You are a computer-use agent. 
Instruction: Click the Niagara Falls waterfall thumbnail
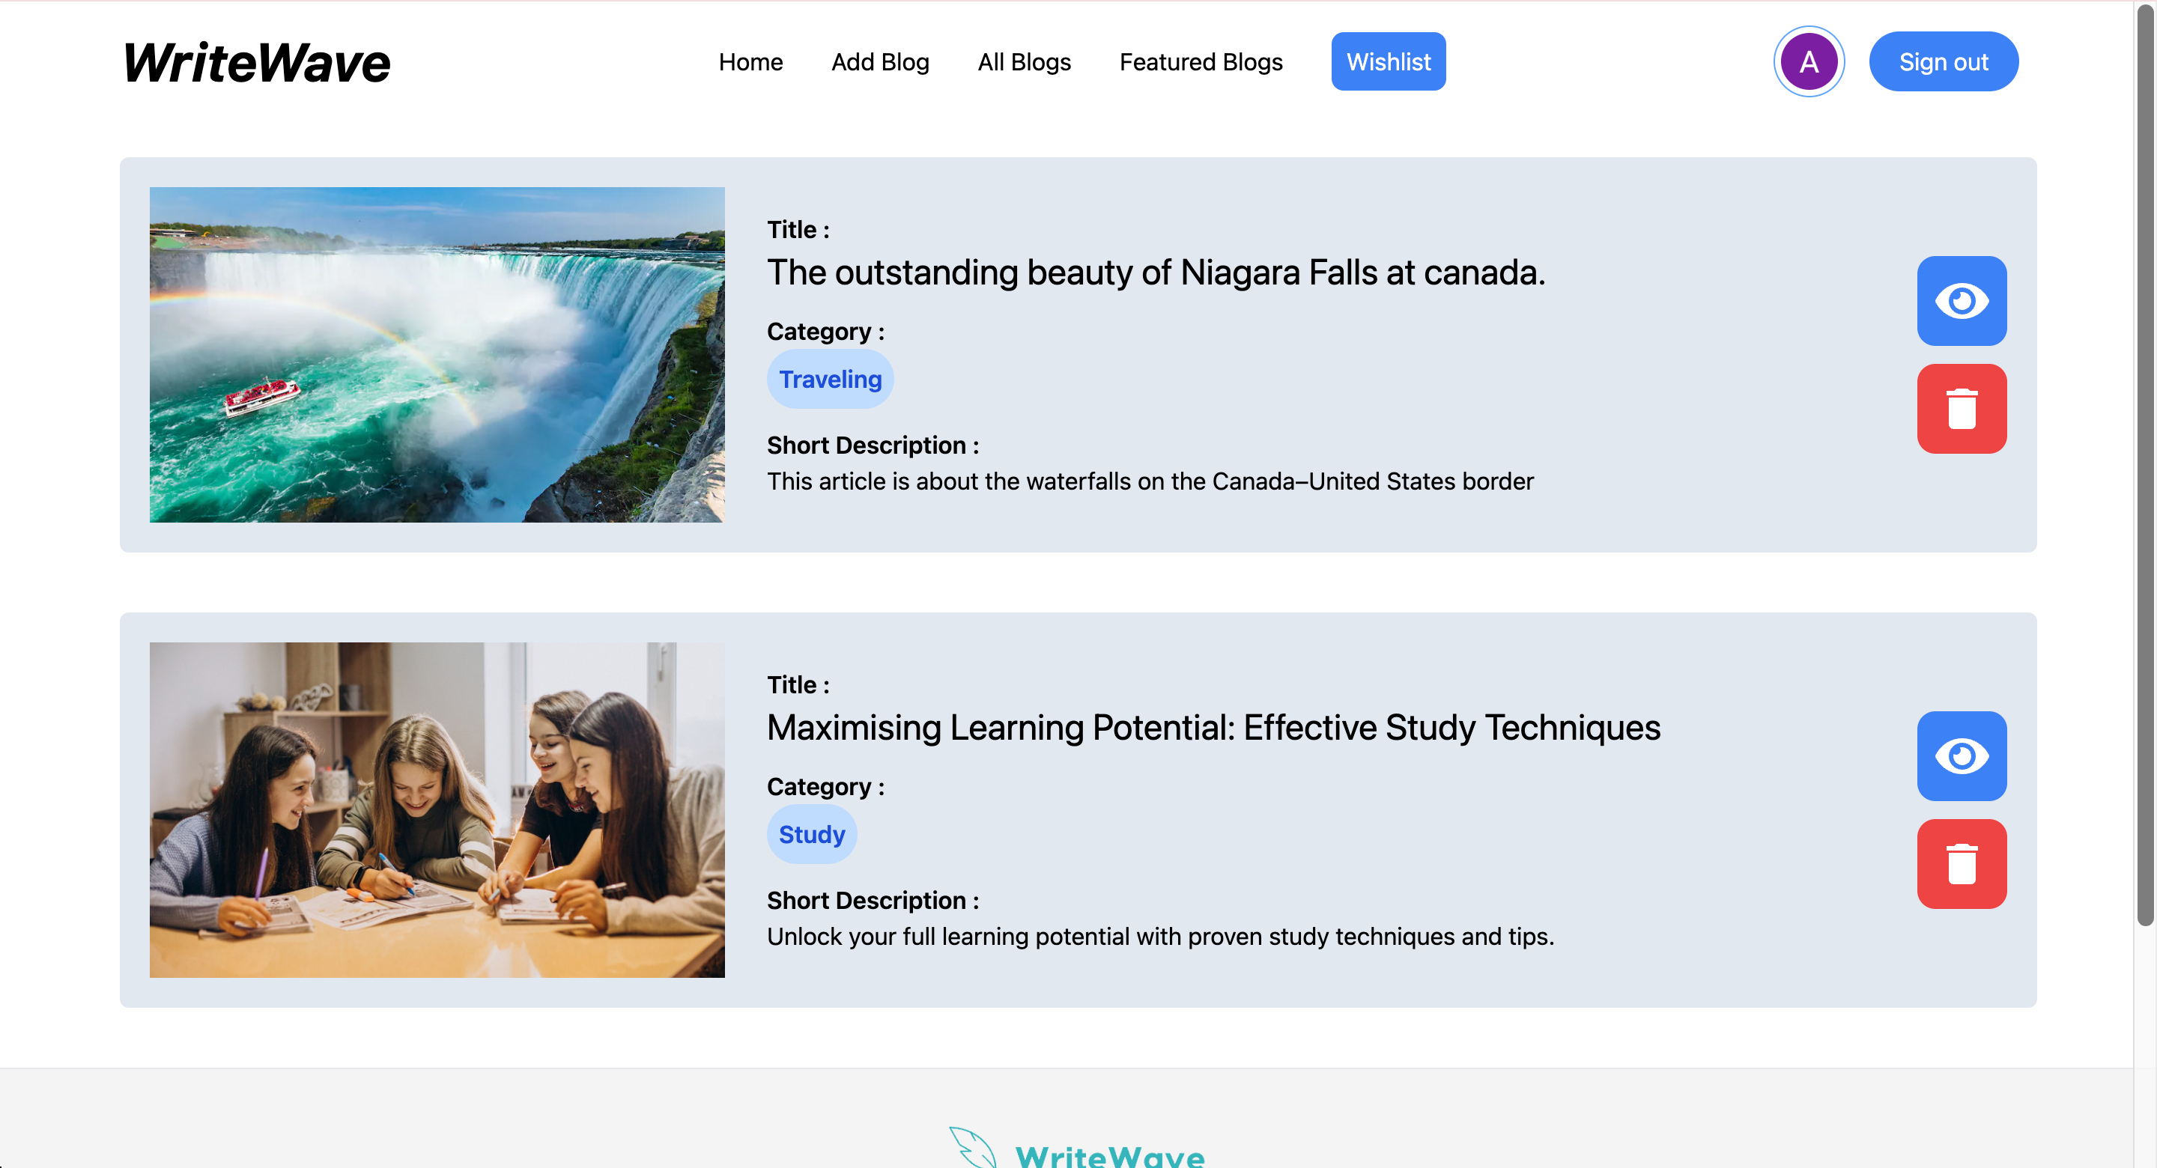[437, 355]
